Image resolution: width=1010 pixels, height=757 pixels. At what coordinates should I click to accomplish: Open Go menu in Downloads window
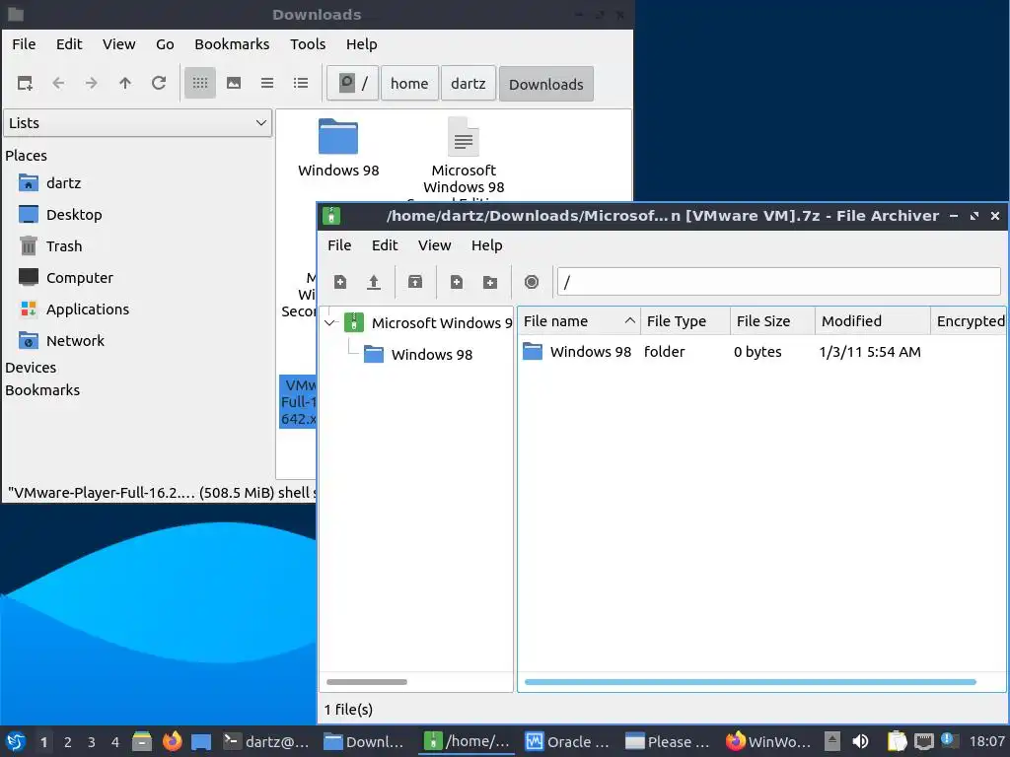(x=165, y=44)
